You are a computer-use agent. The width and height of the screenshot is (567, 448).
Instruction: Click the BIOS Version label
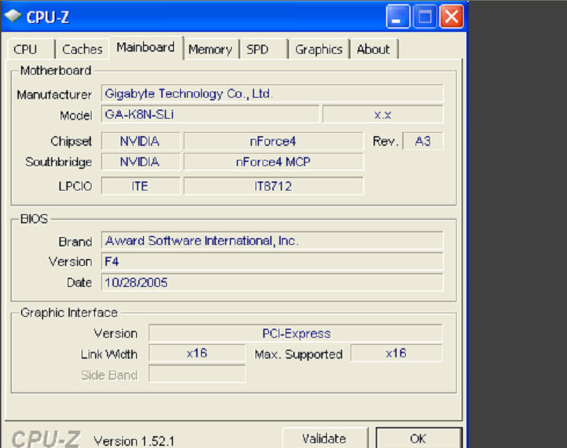tap(71, 262)
